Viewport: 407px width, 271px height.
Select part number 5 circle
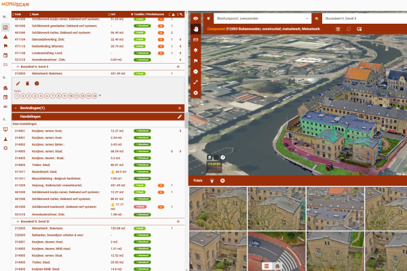click(x=41, y=96)
